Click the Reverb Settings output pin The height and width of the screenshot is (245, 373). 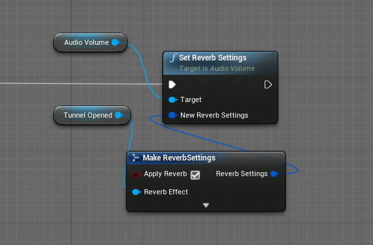(274, 174)
